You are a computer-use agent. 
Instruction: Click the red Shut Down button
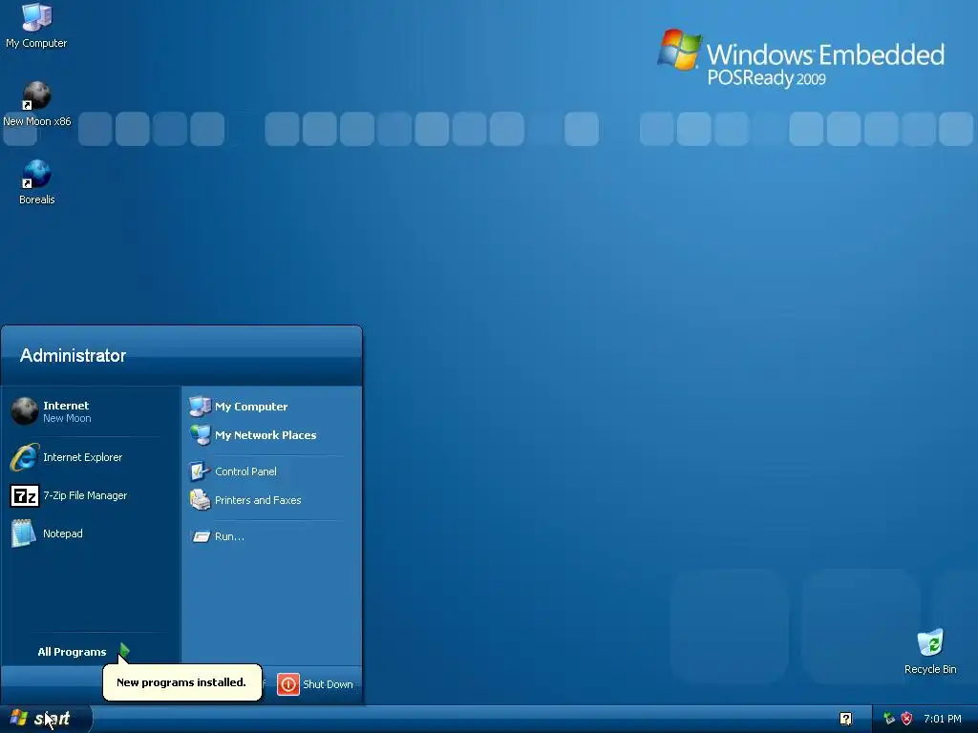pos(288,684)
